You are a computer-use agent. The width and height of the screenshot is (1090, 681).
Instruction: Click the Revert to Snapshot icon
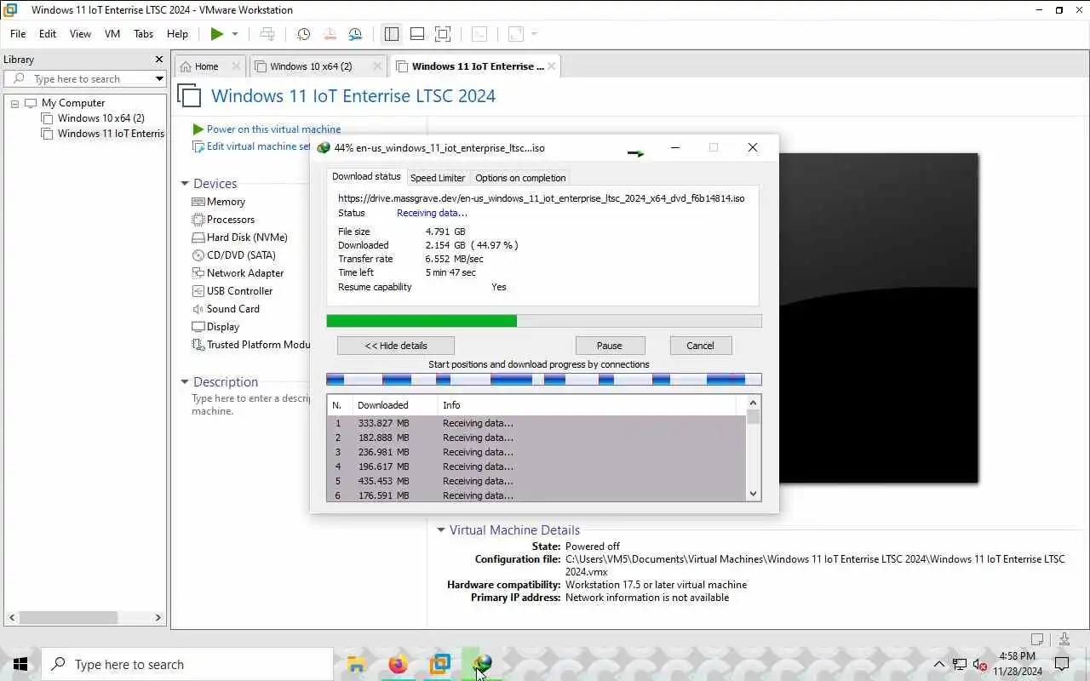pos(330,34)
